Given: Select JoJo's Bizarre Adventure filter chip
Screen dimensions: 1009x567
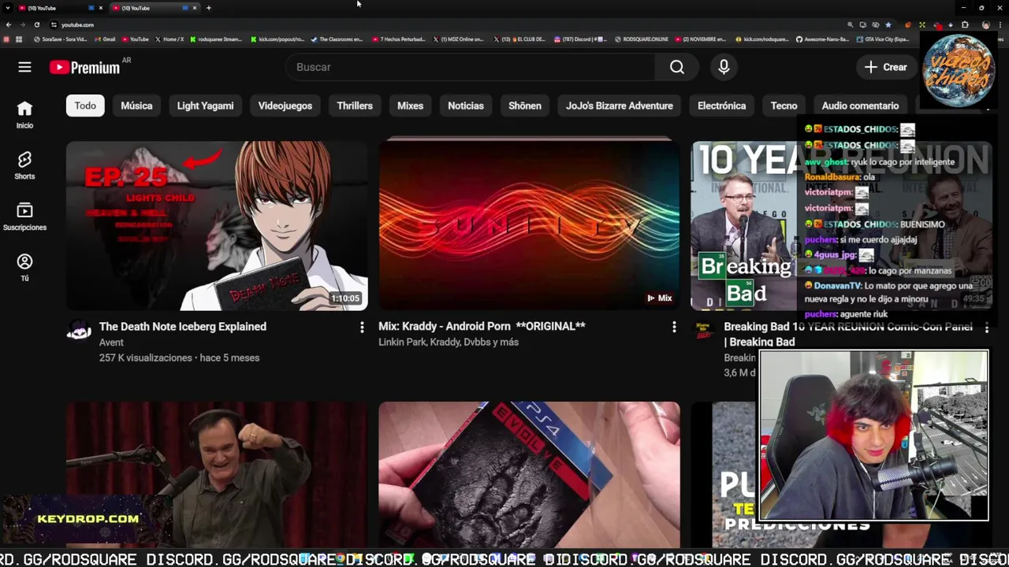Looking at the screenshot, I should click(x=620, y=106).
